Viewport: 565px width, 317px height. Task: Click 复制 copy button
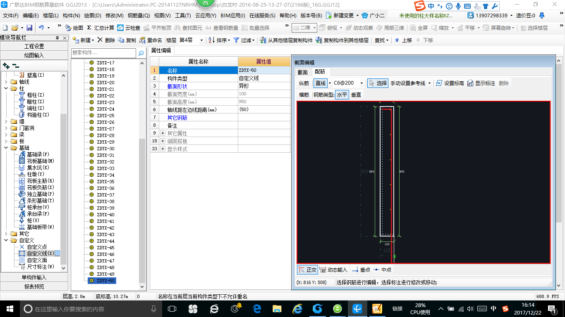point(127,40)
